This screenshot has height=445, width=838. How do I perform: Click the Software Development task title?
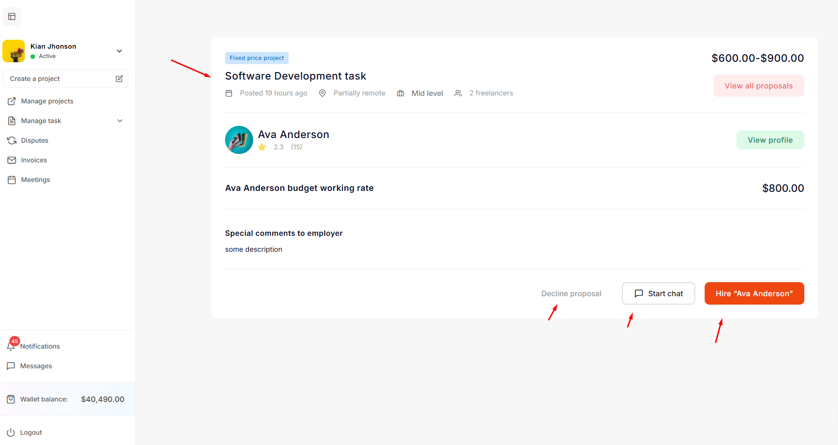(295, 76)
